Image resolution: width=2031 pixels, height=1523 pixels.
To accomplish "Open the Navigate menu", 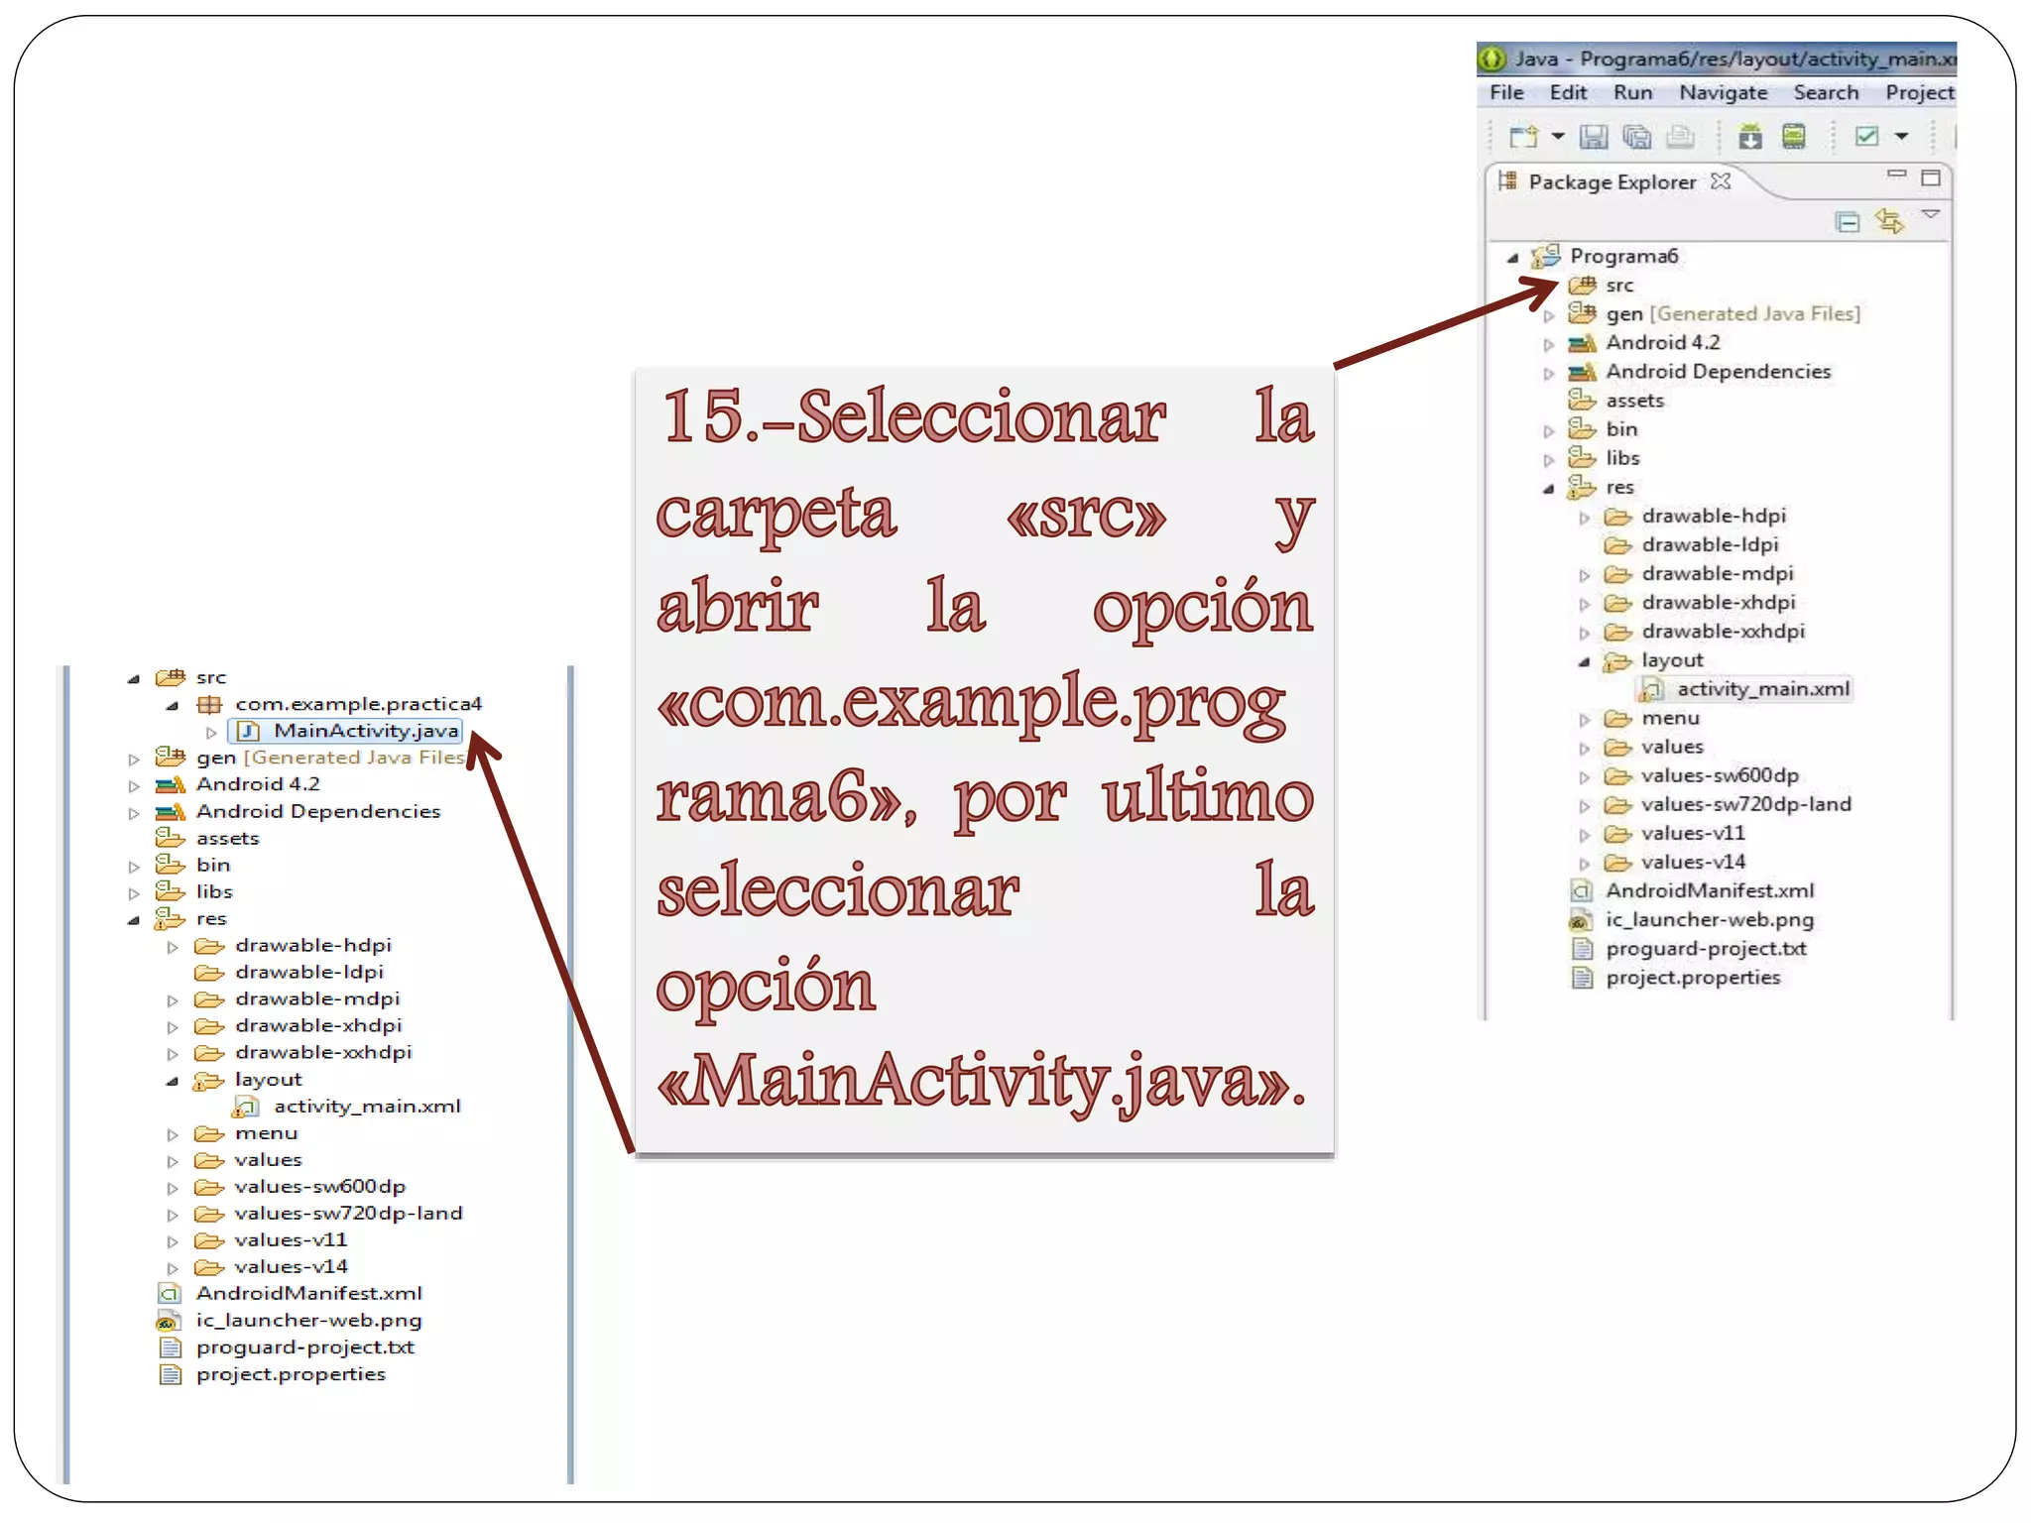I will [1723, 93].
